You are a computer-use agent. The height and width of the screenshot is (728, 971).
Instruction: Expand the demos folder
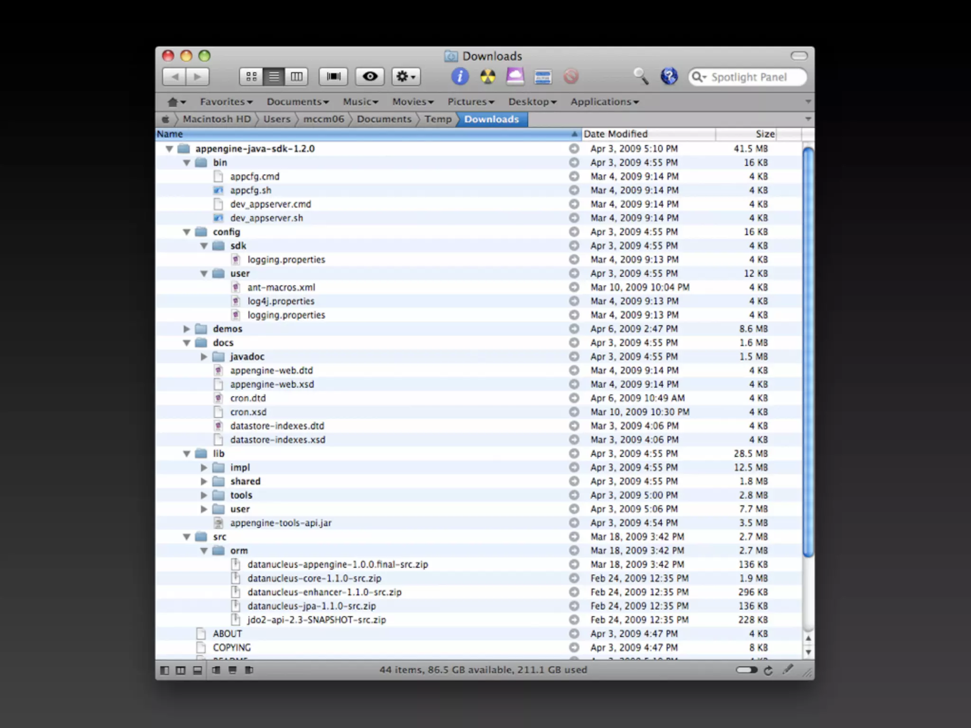[x=186, y=329]
